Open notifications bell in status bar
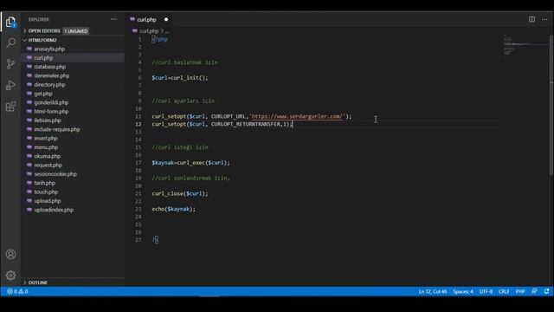Viewport: 554px width, 312px height. pyautogui.click(x=546, y=291)
